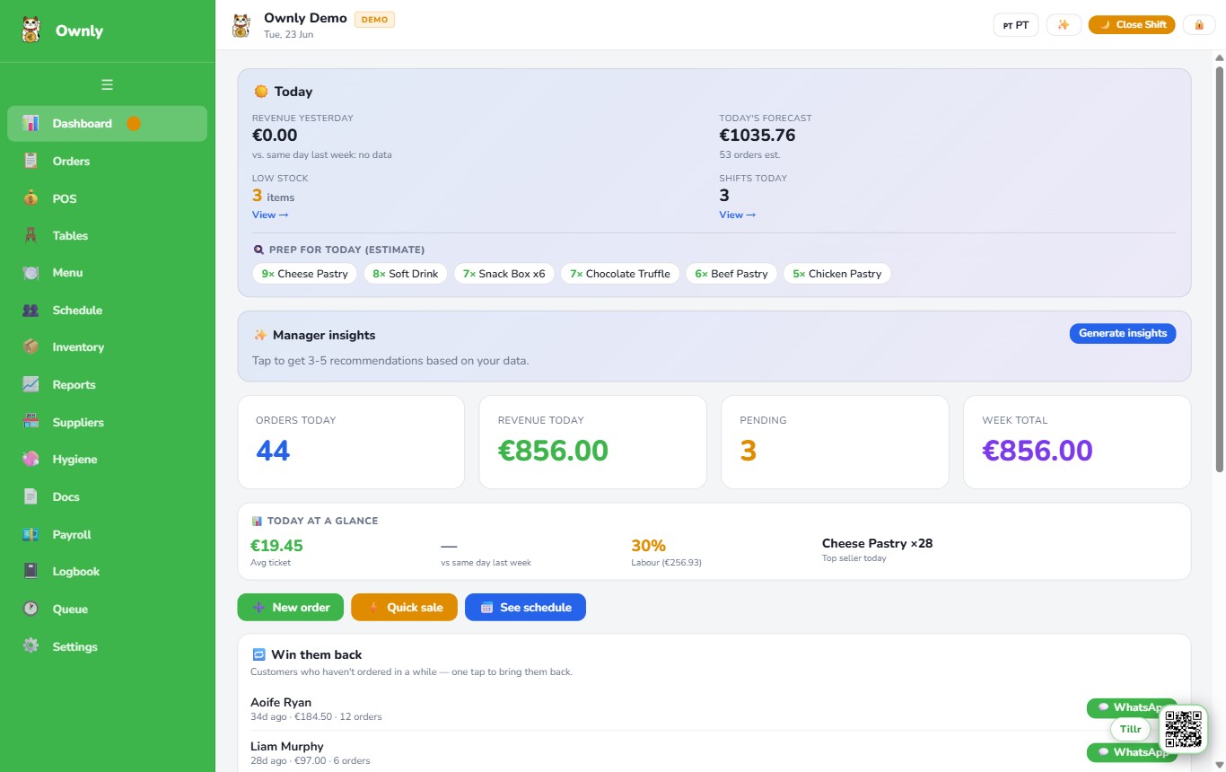
Task: Click the Dashboard chart icon
Action: point(31,124)
